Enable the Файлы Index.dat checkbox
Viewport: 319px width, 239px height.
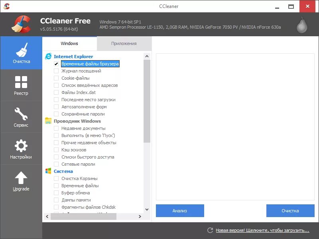56,92
